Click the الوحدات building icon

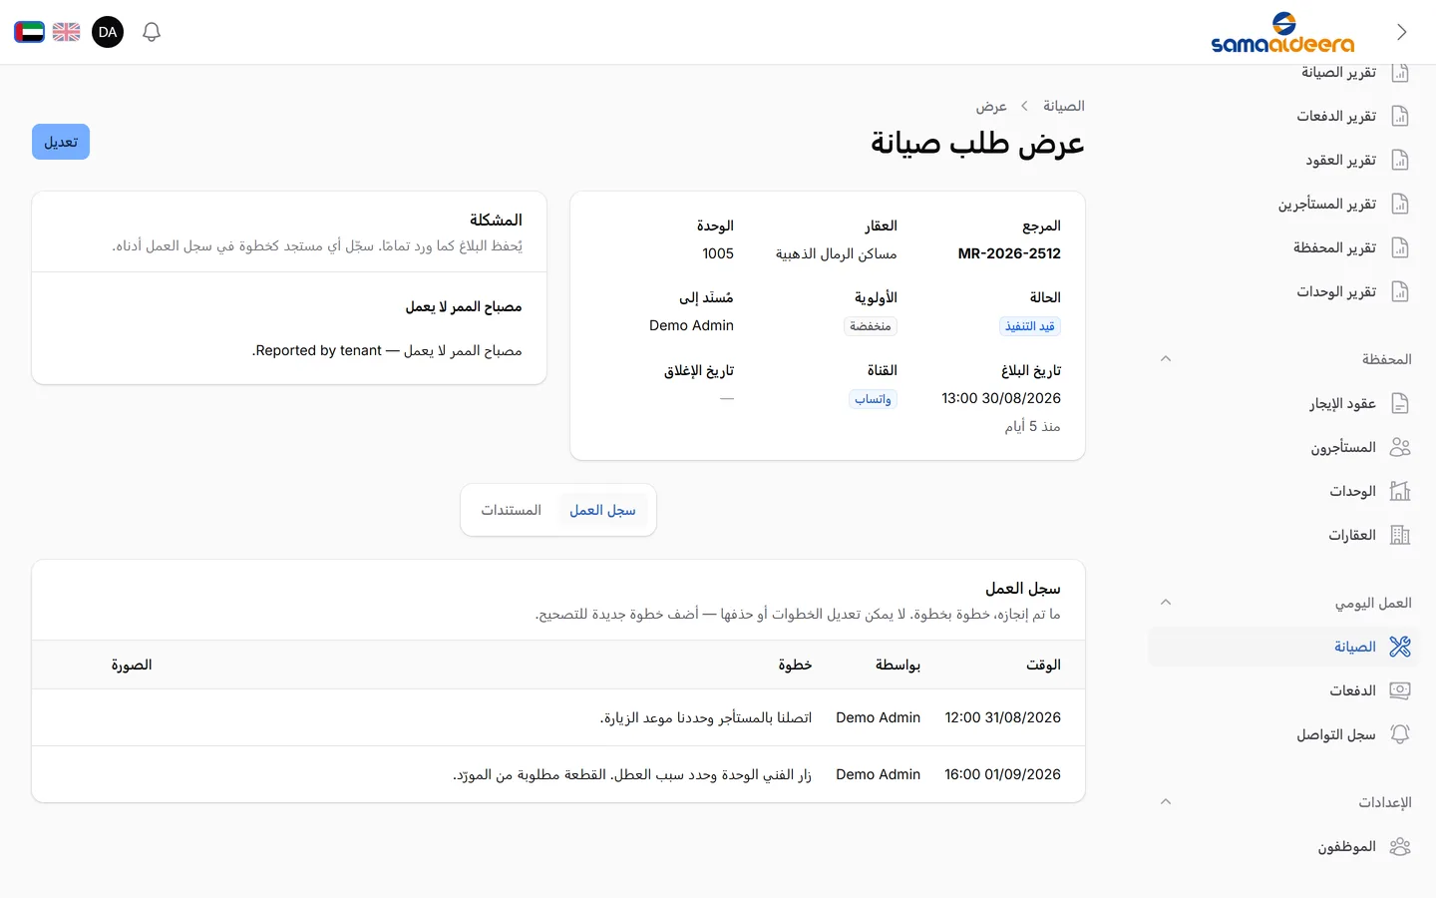(x=1400, y=491)
